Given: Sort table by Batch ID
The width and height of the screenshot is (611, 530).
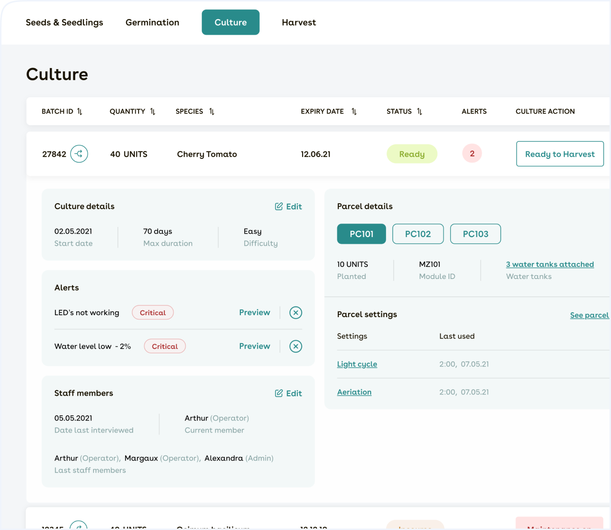Looking at the screenshot, I should [x=80, y=112].
